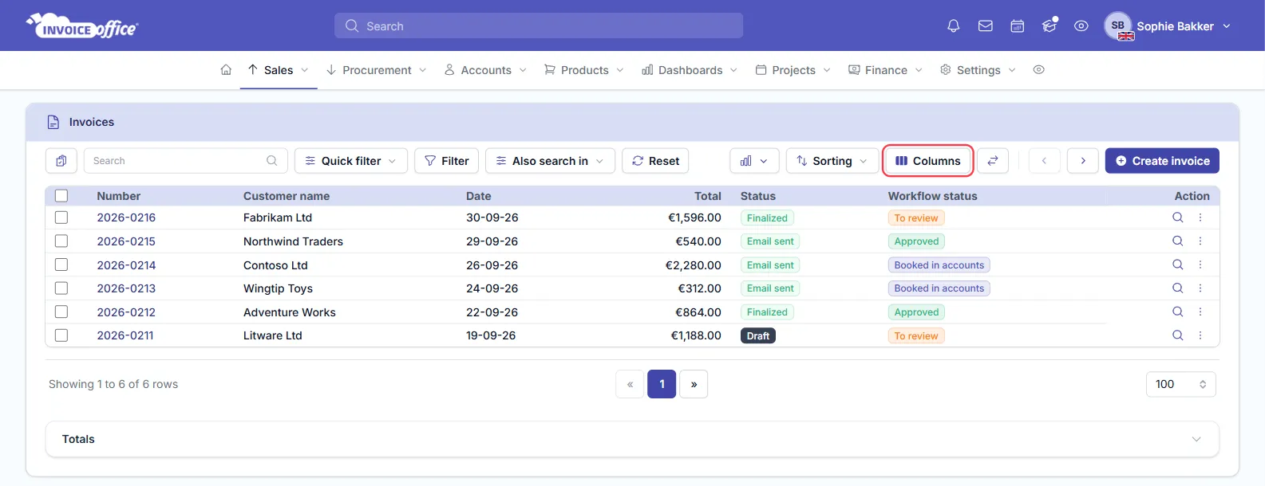
Task: Open the calendar icon in header
Action: pos(1017,26)
